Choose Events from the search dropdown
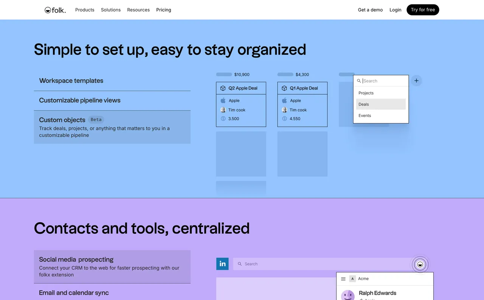The width and height of the screenshot is (484, 300). tap(365, 115)
